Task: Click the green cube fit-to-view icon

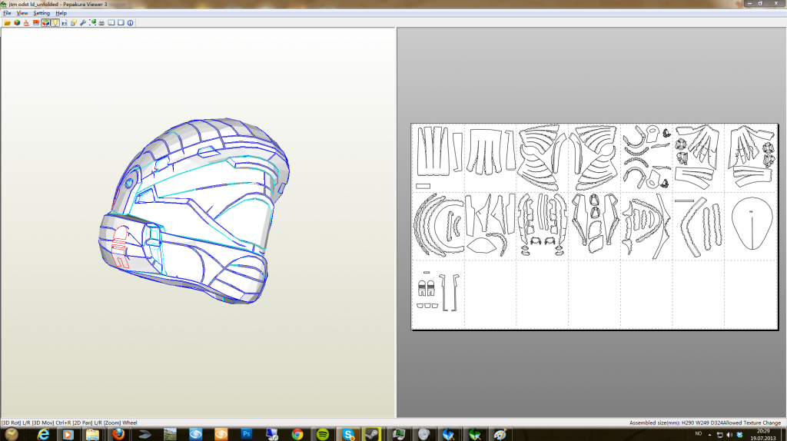Action: click(x=92, y=22)
